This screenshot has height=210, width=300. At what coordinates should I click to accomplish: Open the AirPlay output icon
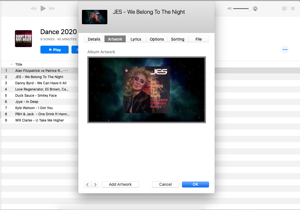255,8
